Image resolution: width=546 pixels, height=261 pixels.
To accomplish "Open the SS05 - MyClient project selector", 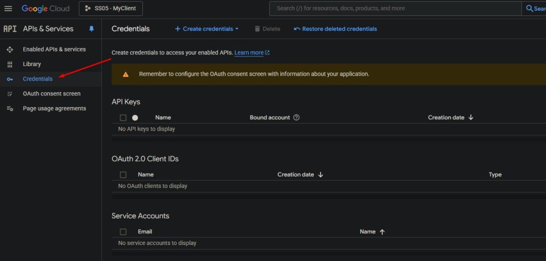I will coord(111,9).
